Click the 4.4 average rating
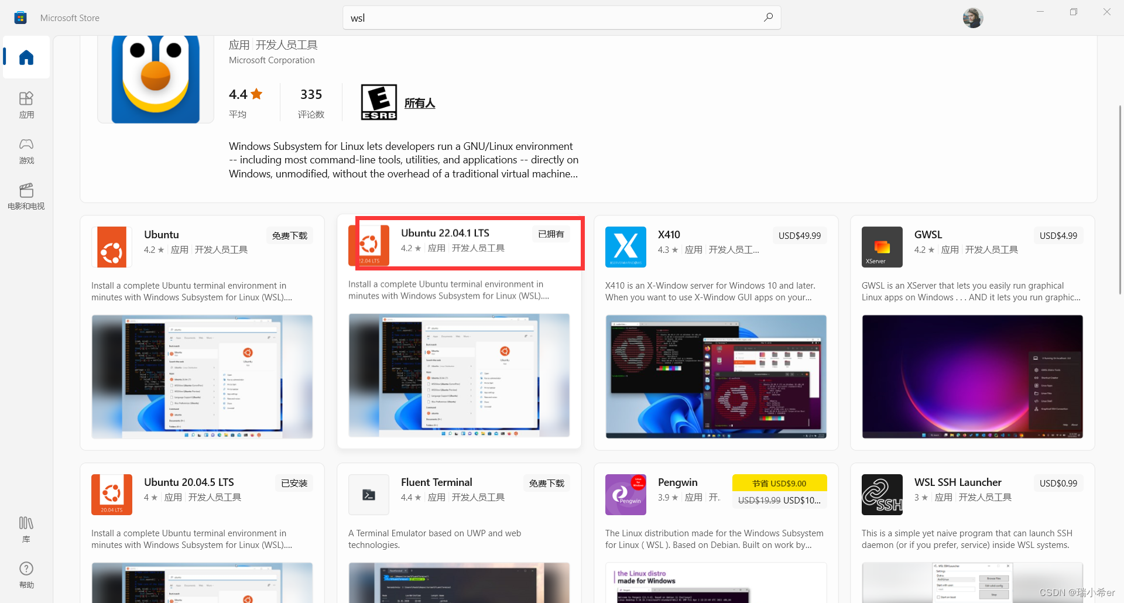Viewport: 1124px width, 603px height. click(245, 94)
